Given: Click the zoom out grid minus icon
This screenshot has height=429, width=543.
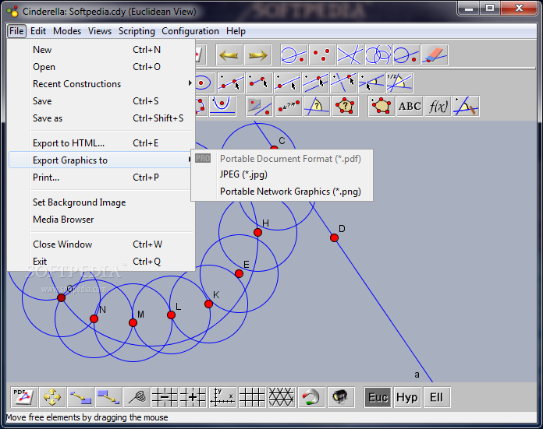Looking at the screenshot, I should (x=165, y=397).
